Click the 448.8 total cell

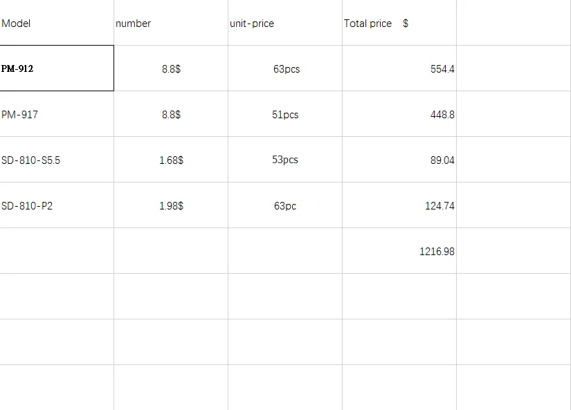click(x=399, y=114)
